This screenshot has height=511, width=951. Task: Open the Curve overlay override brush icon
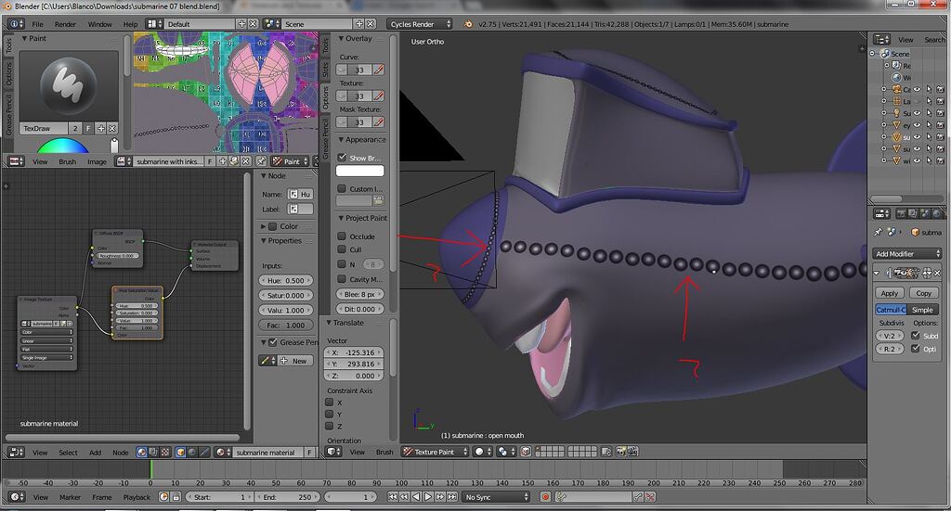point(379,70)
